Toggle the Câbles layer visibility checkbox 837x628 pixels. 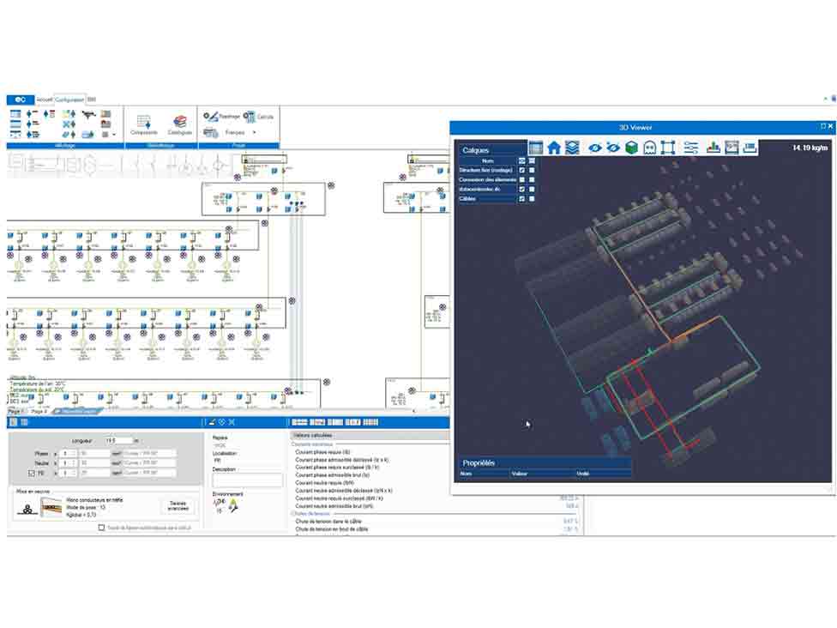pyautogui.click(x=521, y=199)
